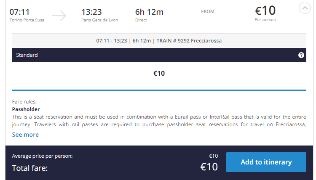Click the 13:23 arrival time
The image size is (316, 180).
click(x=91, y=12)
